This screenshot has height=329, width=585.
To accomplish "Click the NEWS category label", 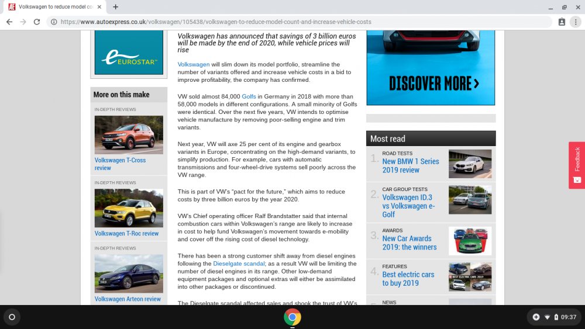I will pos(389,303).
